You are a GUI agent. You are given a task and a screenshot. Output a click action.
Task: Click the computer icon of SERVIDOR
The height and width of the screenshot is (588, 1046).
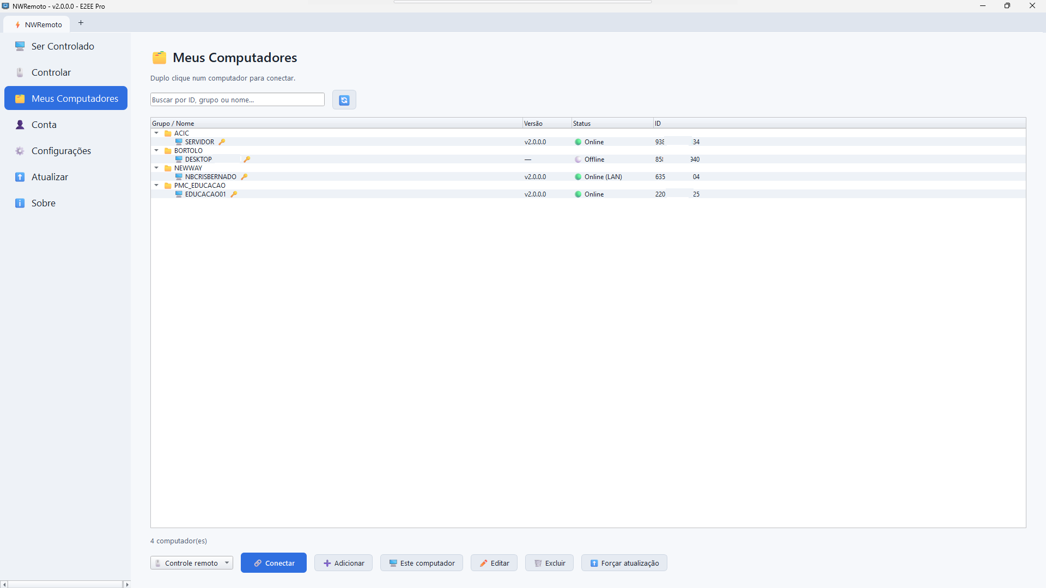point(179,142)
